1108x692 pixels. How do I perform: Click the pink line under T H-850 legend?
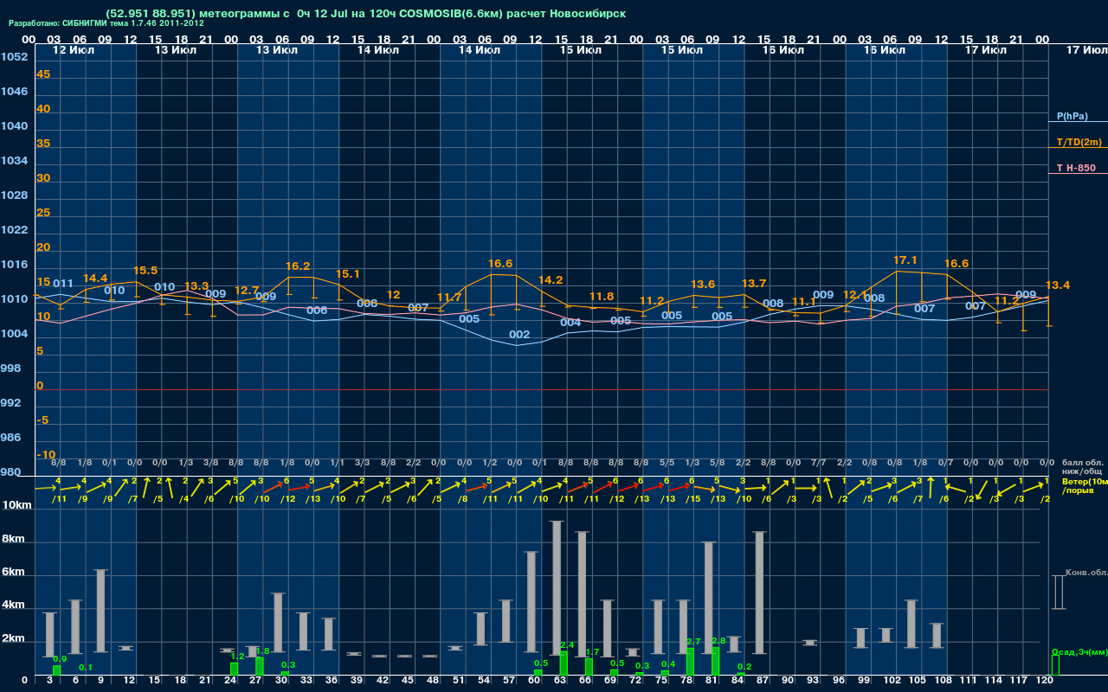tap(1078, 174)
